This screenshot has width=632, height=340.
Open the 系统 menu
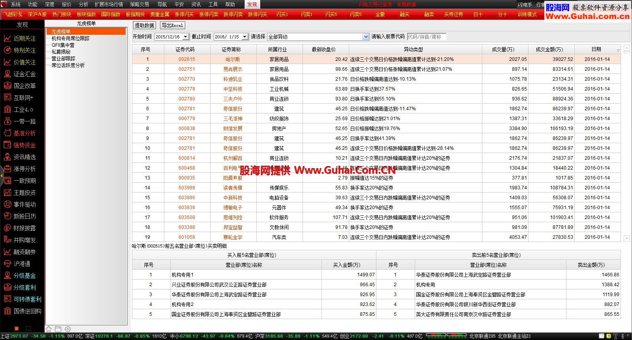[16, 4]
